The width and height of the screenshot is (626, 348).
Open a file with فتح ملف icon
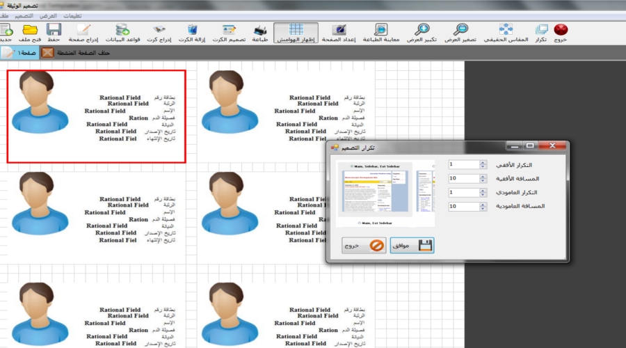[30, 29]
